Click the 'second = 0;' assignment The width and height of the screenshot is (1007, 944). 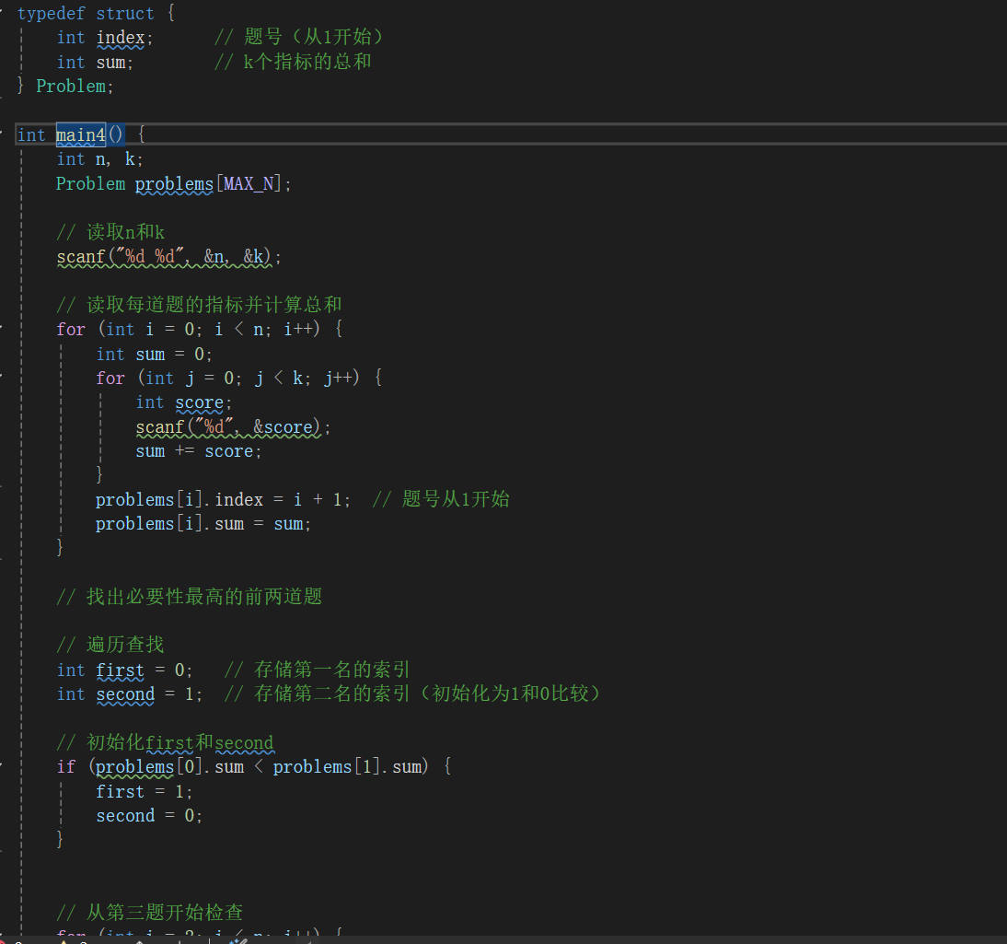(x=149, y=815)
